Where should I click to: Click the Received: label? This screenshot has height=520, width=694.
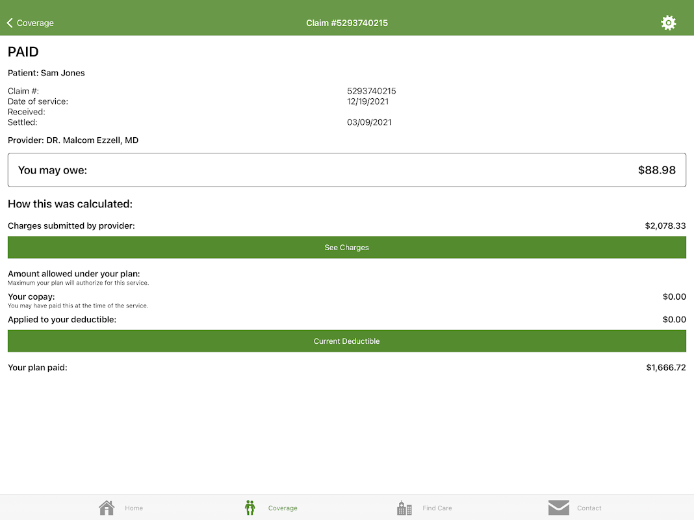point(26,112)
